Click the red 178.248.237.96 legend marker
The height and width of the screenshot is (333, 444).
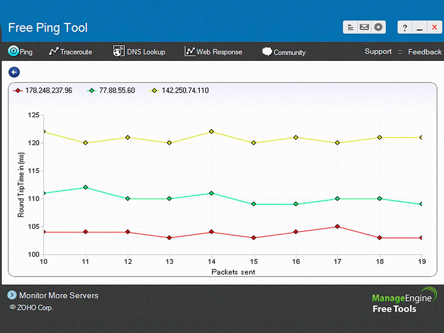[x=18, y=91]
